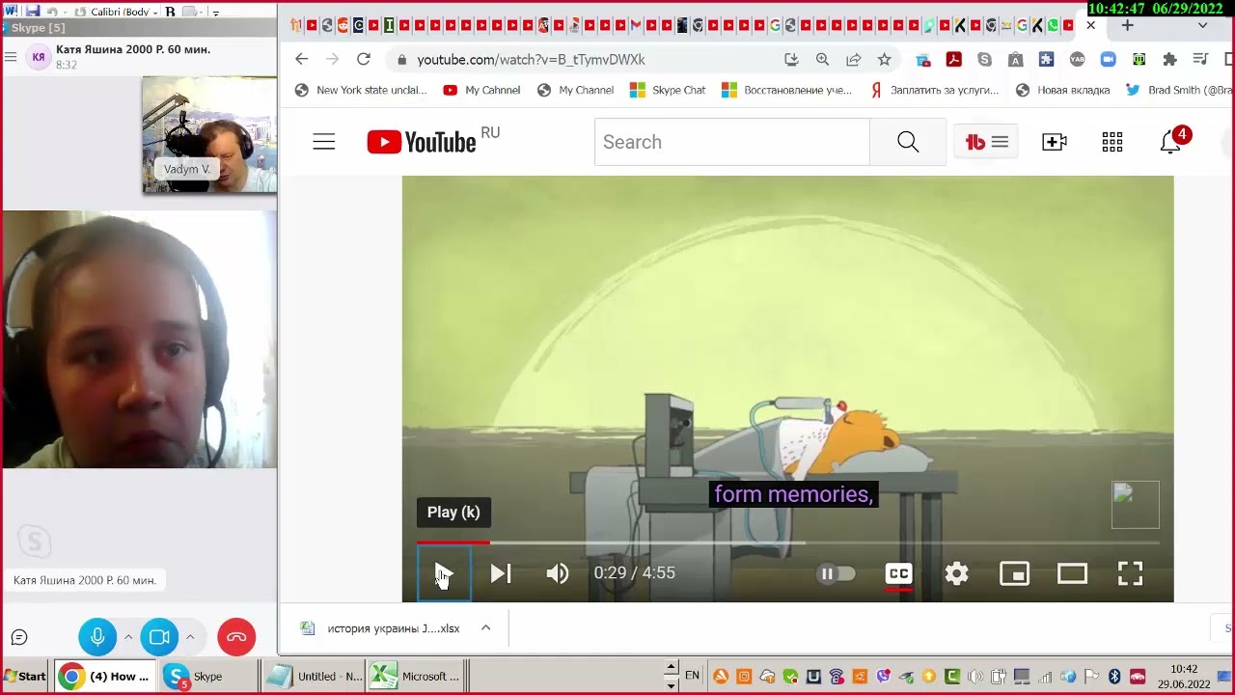Open the Skype sidebar menu
This screenshot has height=695, width=1235.
[11, 57]
